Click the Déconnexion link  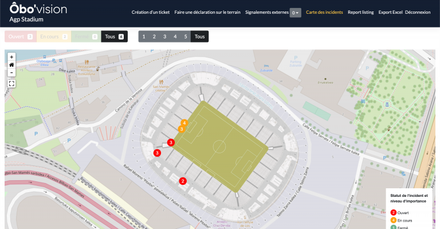[x=418, y=13]
